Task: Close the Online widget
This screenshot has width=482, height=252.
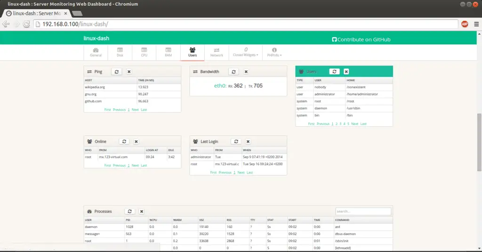Action: (136, 141)
